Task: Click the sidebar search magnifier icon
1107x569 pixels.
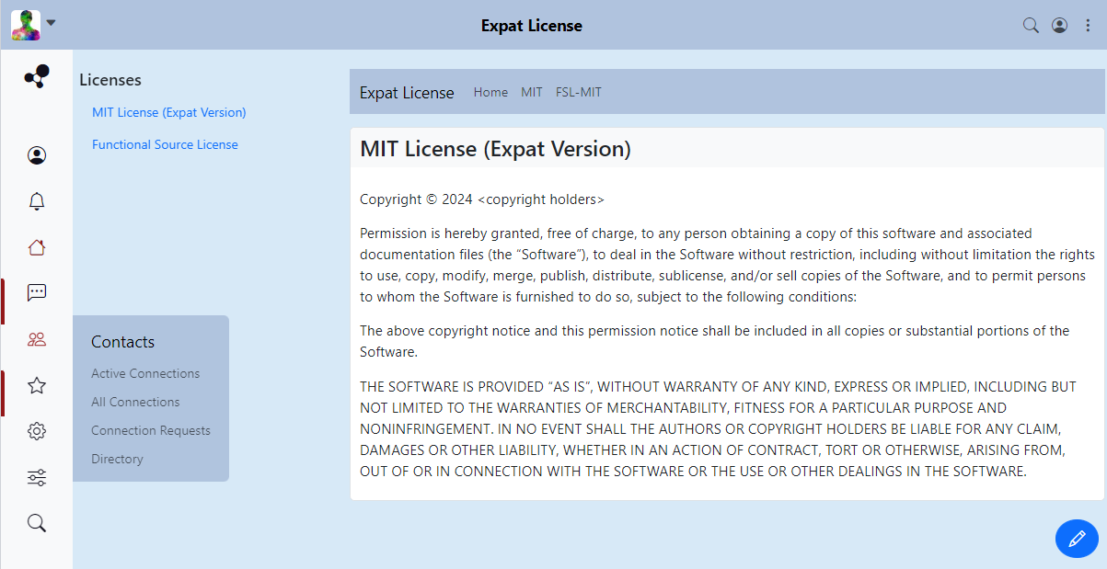Action: 37,523
